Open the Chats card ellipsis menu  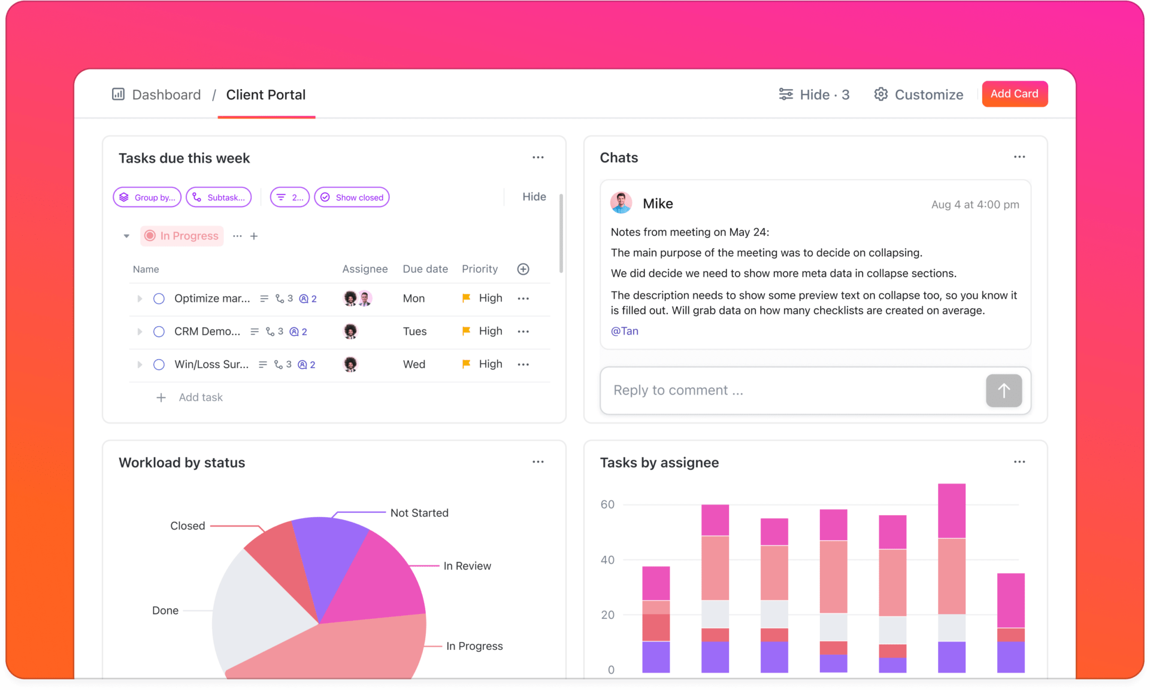pyautogui.click(x=1019, y=157)
